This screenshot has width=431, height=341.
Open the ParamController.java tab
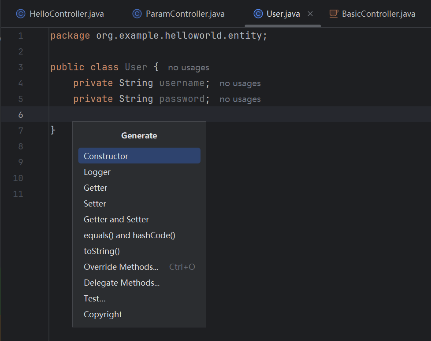point(185,14)
